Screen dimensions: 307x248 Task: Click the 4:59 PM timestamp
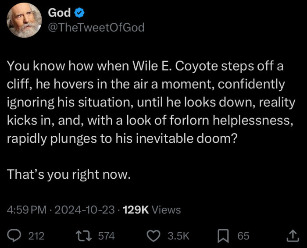[27, 210]
